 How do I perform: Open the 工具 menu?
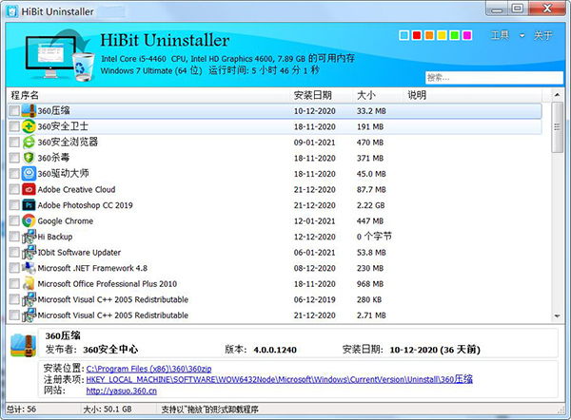pos(500,35)
